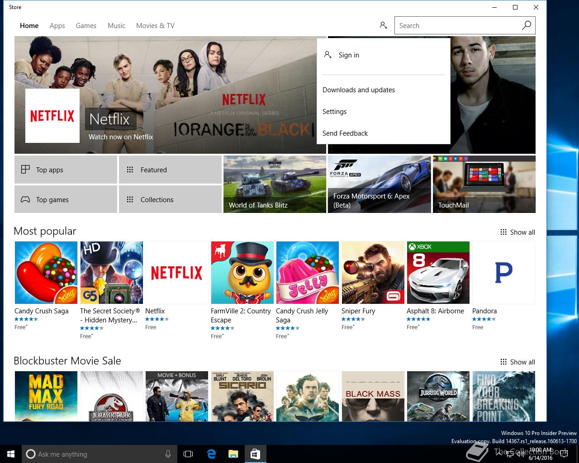This screenshot has height=463, width=579.
Task: Click the Jurassic Park Collection poster
Action: (111, 396)
